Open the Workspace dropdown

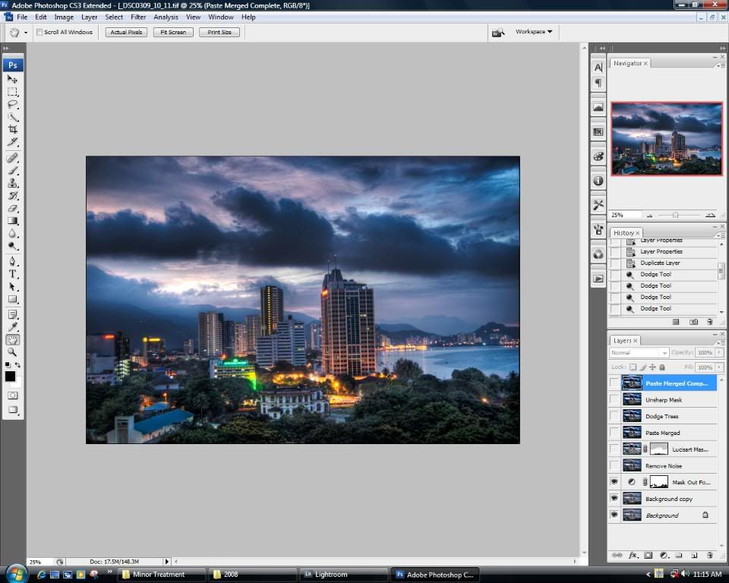(x=534, y=32)
